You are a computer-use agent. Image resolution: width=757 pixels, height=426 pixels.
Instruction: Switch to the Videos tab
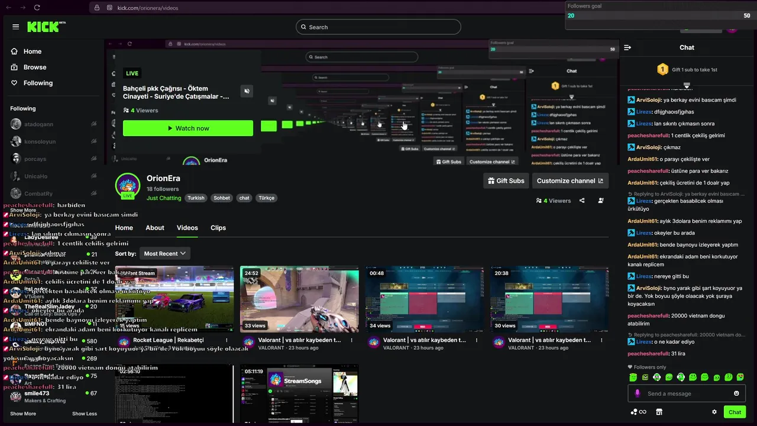click(187, 228)
